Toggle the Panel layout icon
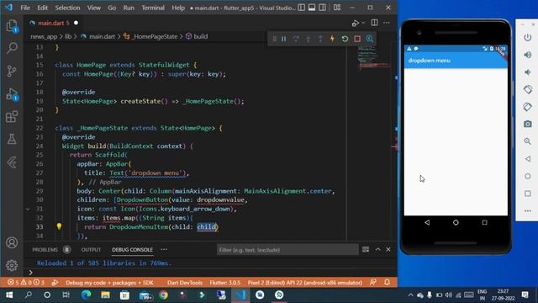The height and width of the screenshot is (303, 538). (312, 8)
